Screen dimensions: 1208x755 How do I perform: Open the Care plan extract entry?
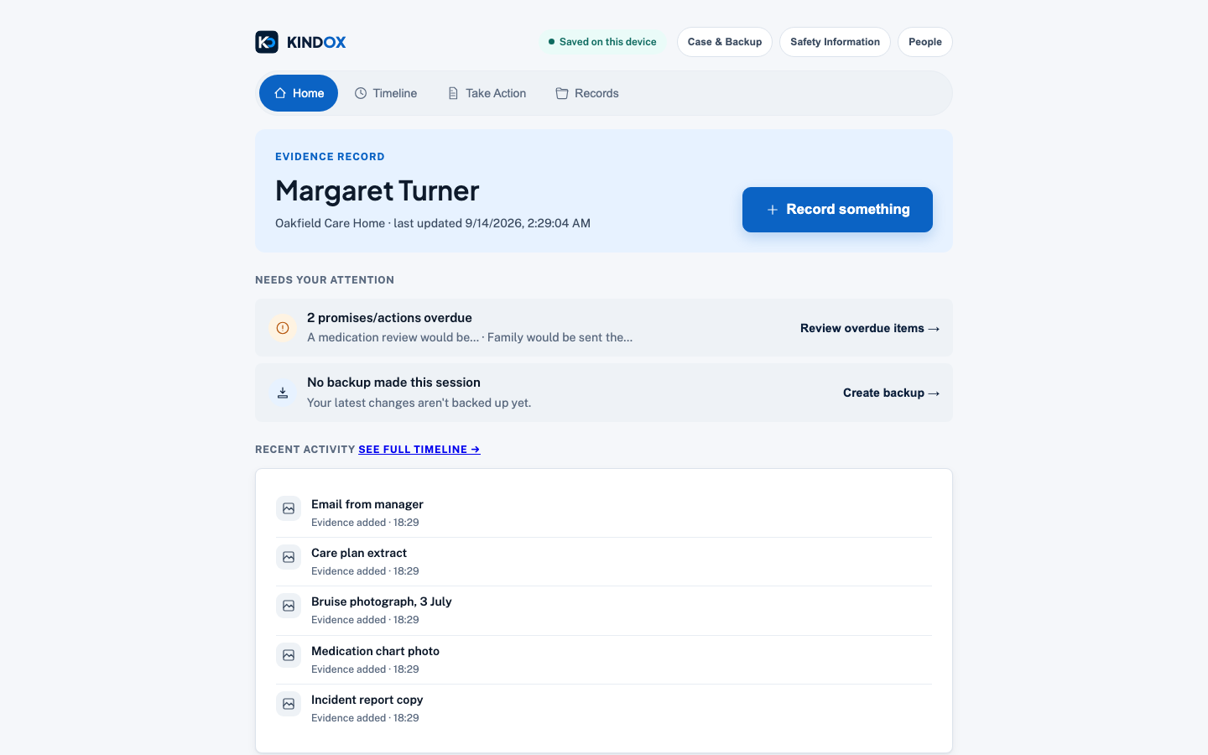(x=604, y=561)
